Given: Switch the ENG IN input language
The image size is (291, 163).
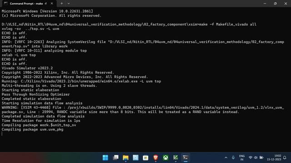Looking at the screenshot, I should (x=241, y=158).
